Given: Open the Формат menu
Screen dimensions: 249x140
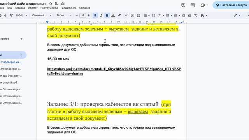Looking at the screenshot, I should click(x=33, y=8).
